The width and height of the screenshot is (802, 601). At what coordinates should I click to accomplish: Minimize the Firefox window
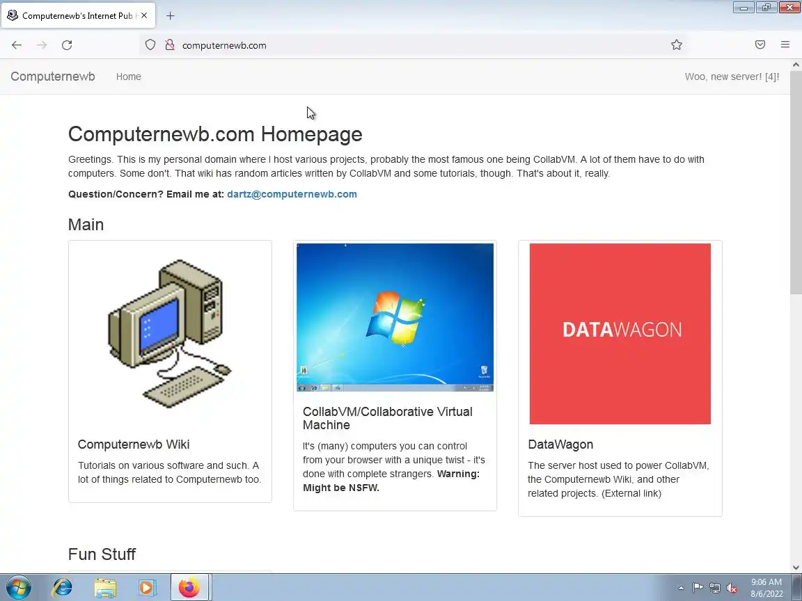point(744,7)
